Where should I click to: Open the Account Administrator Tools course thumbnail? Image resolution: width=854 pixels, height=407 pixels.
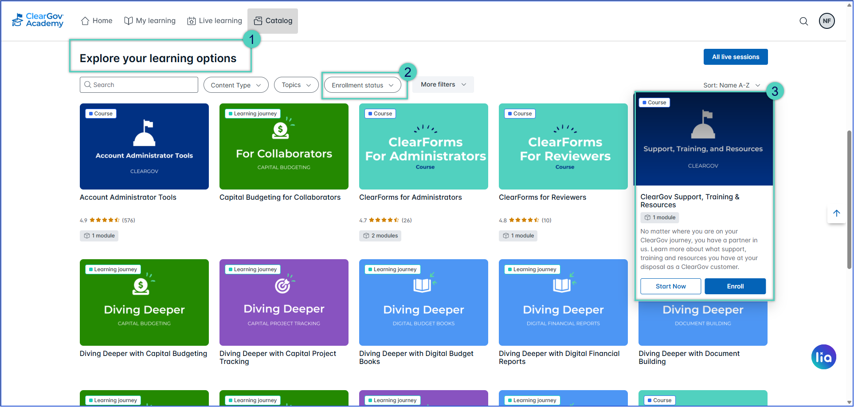[144, 146]
